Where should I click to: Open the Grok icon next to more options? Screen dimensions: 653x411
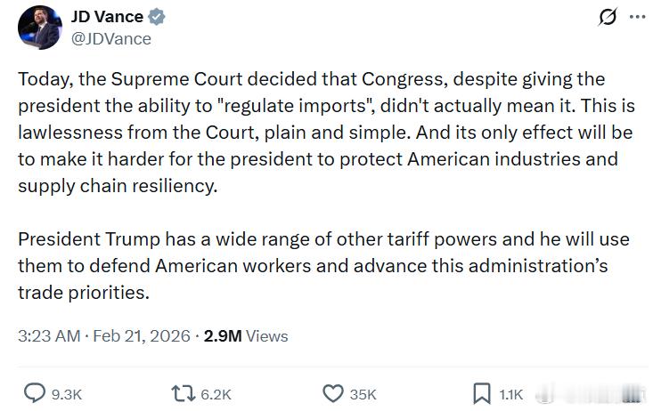coord(608,17)
